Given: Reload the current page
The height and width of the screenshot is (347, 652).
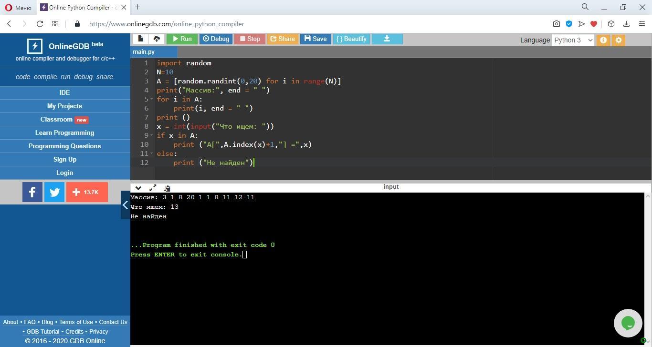Looking at the screenshot, I should [40, 24].
